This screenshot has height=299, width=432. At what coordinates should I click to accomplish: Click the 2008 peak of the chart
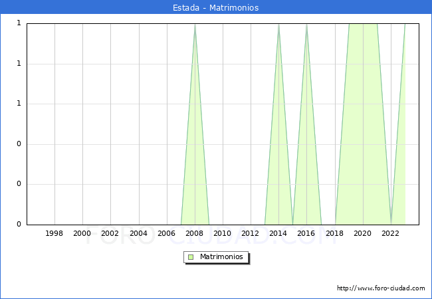195,25
